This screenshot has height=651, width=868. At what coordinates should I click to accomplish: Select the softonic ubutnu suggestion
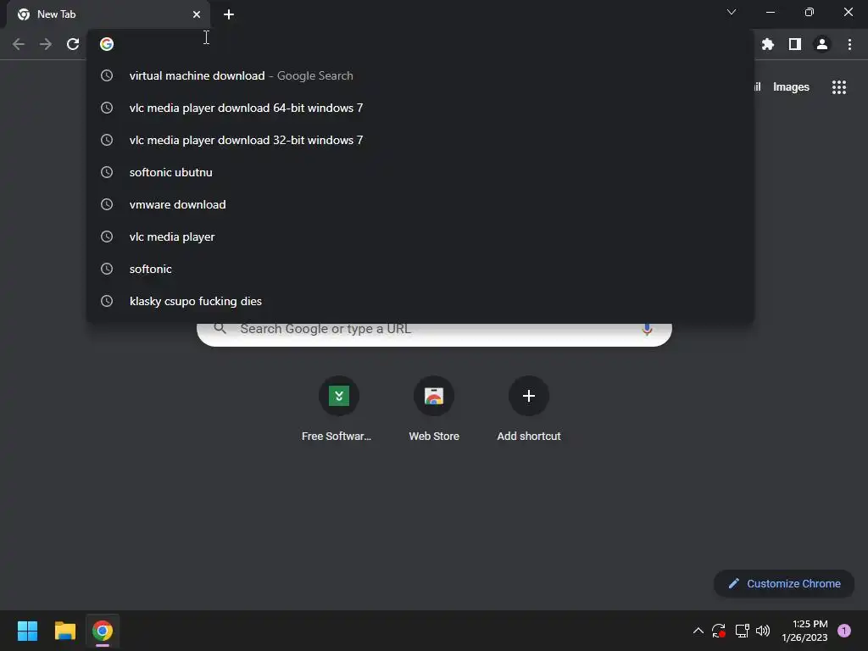420,172
